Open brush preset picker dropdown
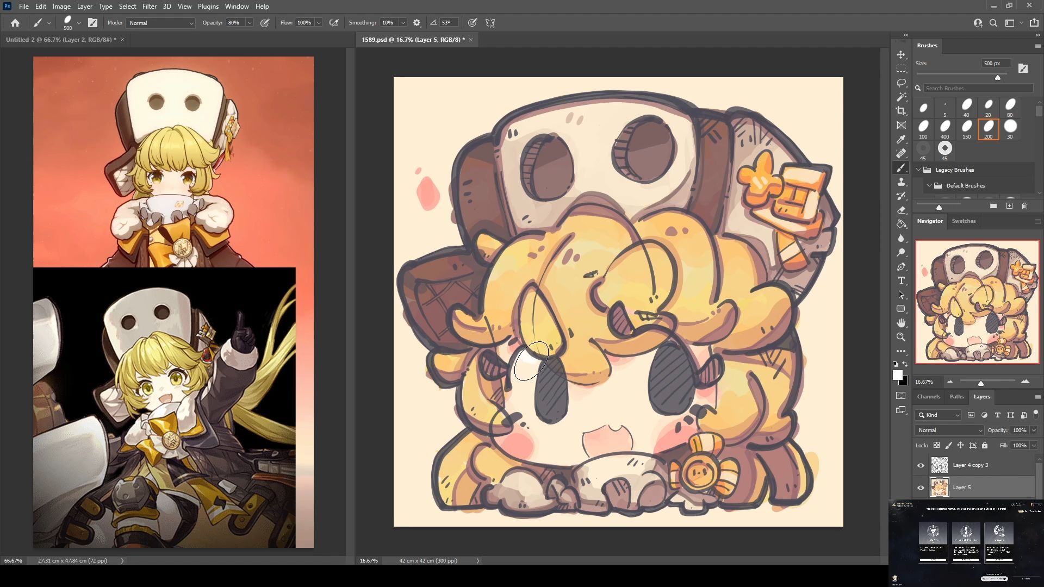The height and width of the screenshot is (587, 1044). [x=79, y=23]
